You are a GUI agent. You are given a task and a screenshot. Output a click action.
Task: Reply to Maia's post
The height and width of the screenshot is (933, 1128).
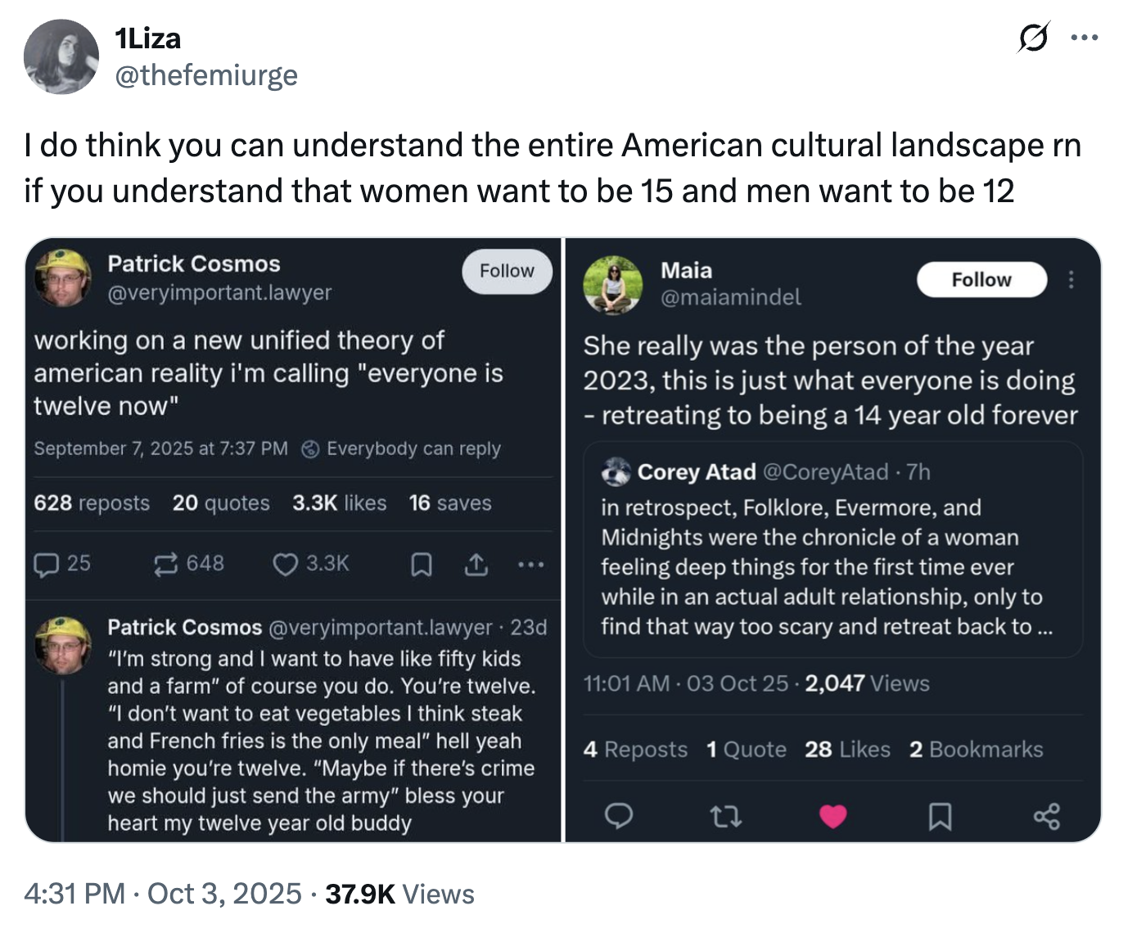pyautogui.click(x=618, y=816)
